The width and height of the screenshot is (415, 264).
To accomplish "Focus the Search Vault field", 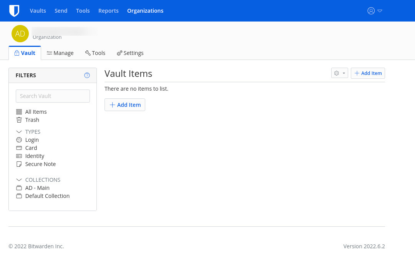I will pos(53,96).
